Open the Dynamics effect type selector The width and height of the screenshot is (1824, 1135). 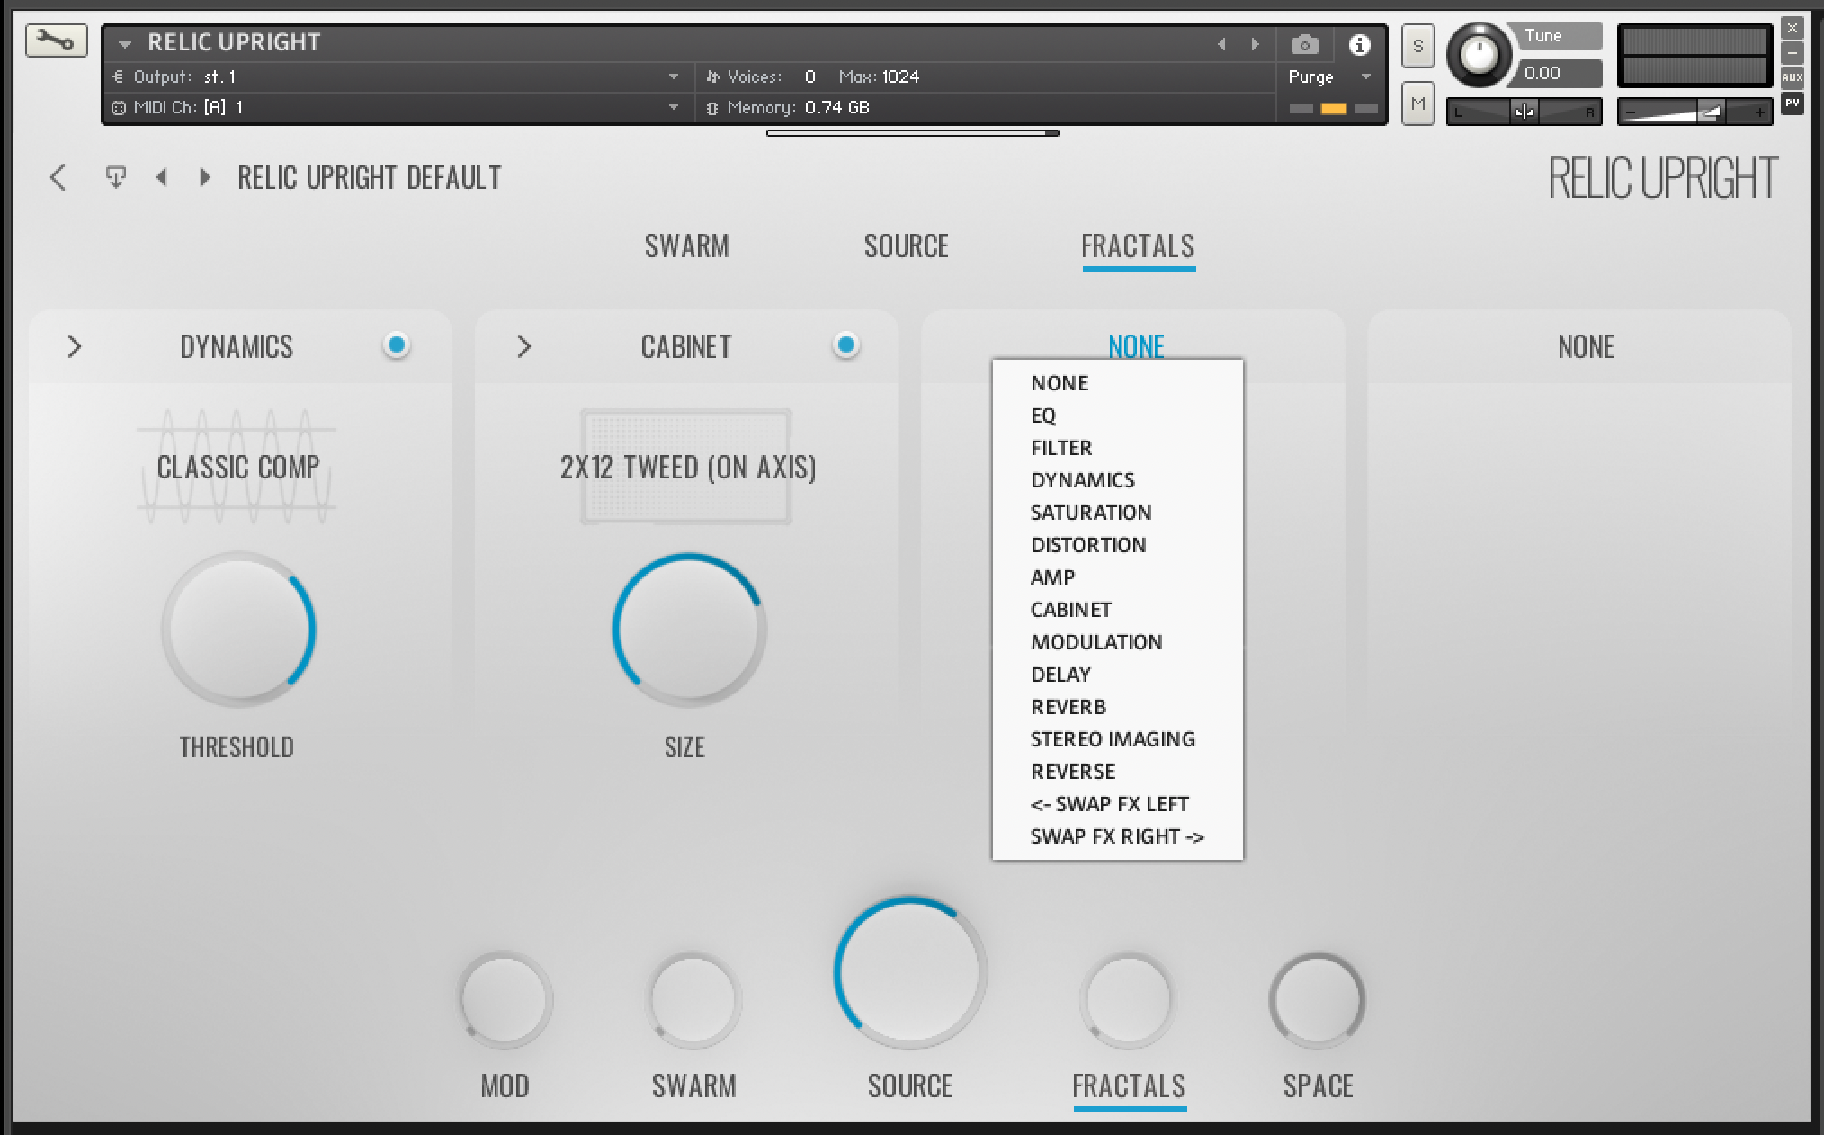point(237,346)
